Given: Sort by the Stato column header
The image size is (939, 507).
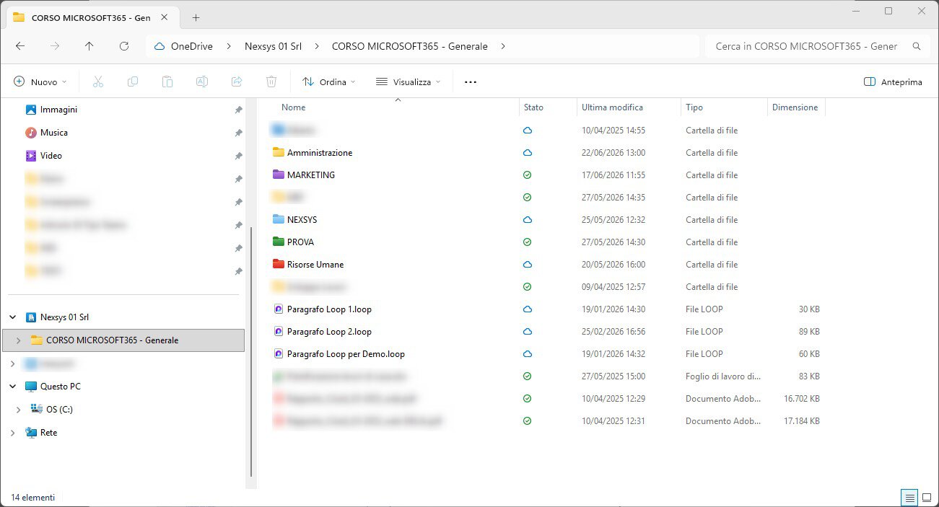Looking at the screenshot, I should 533,107.
